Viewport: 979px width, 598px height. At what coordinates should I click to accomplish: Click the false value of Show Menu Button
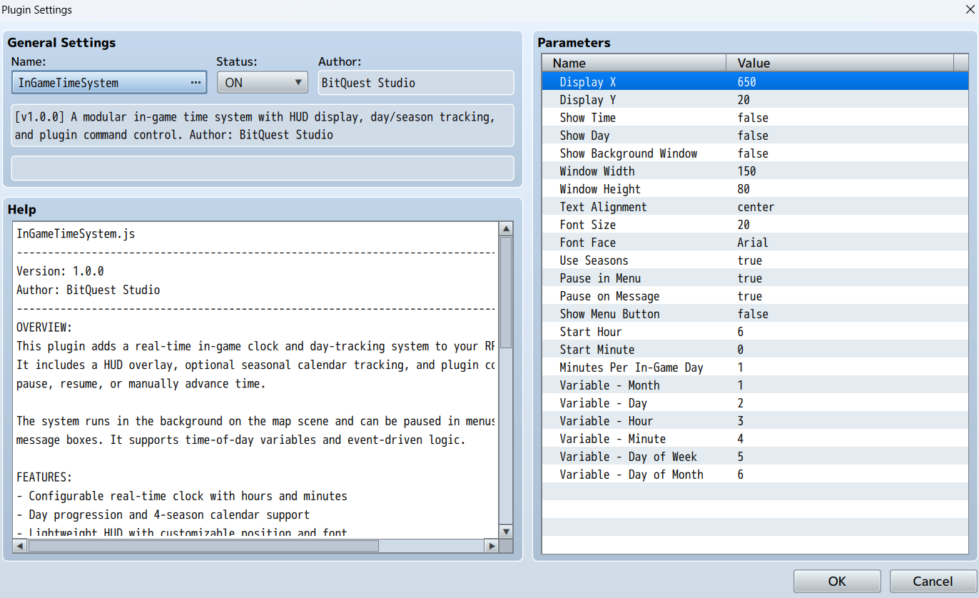tap(753, 314)
